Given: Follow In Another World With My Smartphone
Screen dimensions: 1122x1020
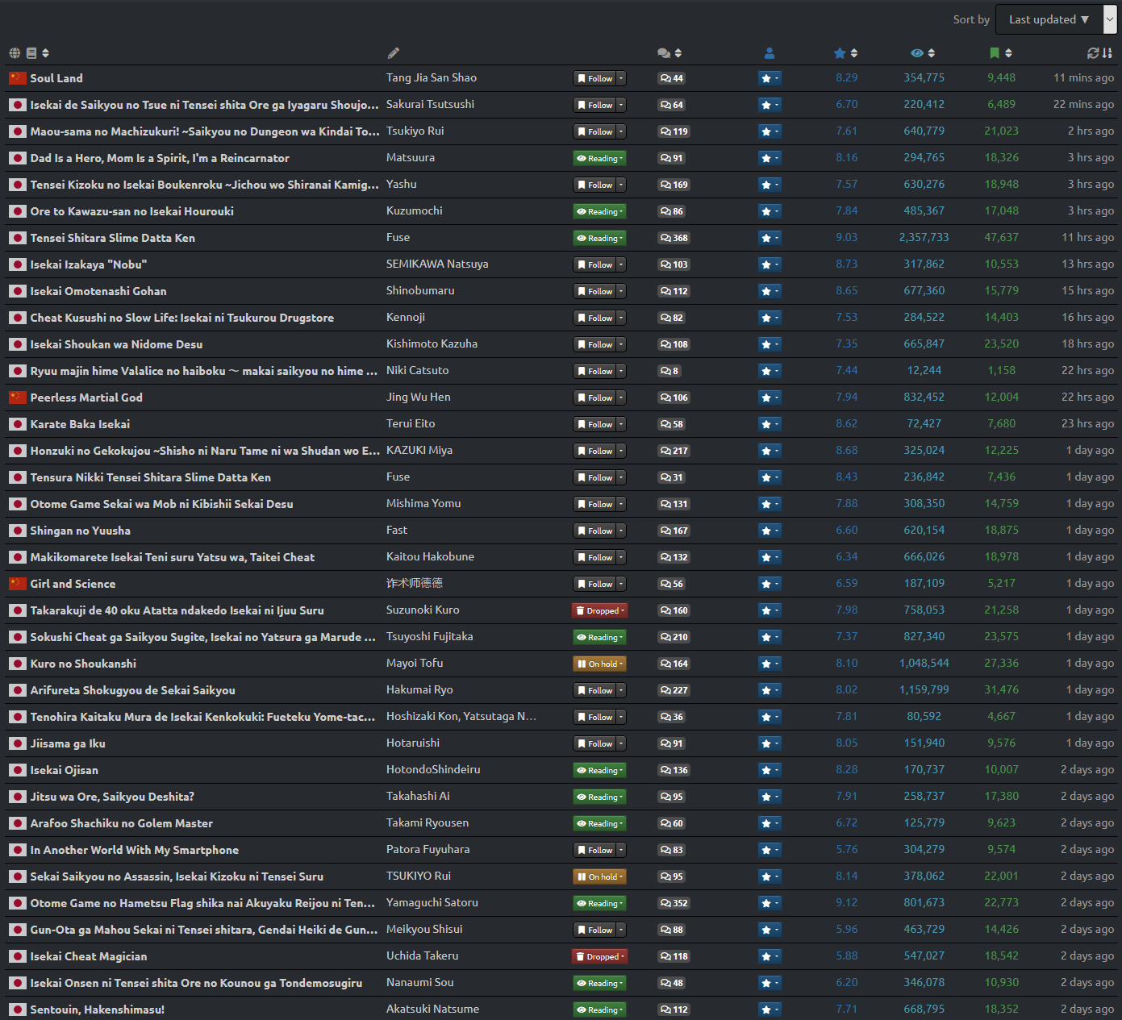Looking at the screenshot, I should click(x=594, y=850).
